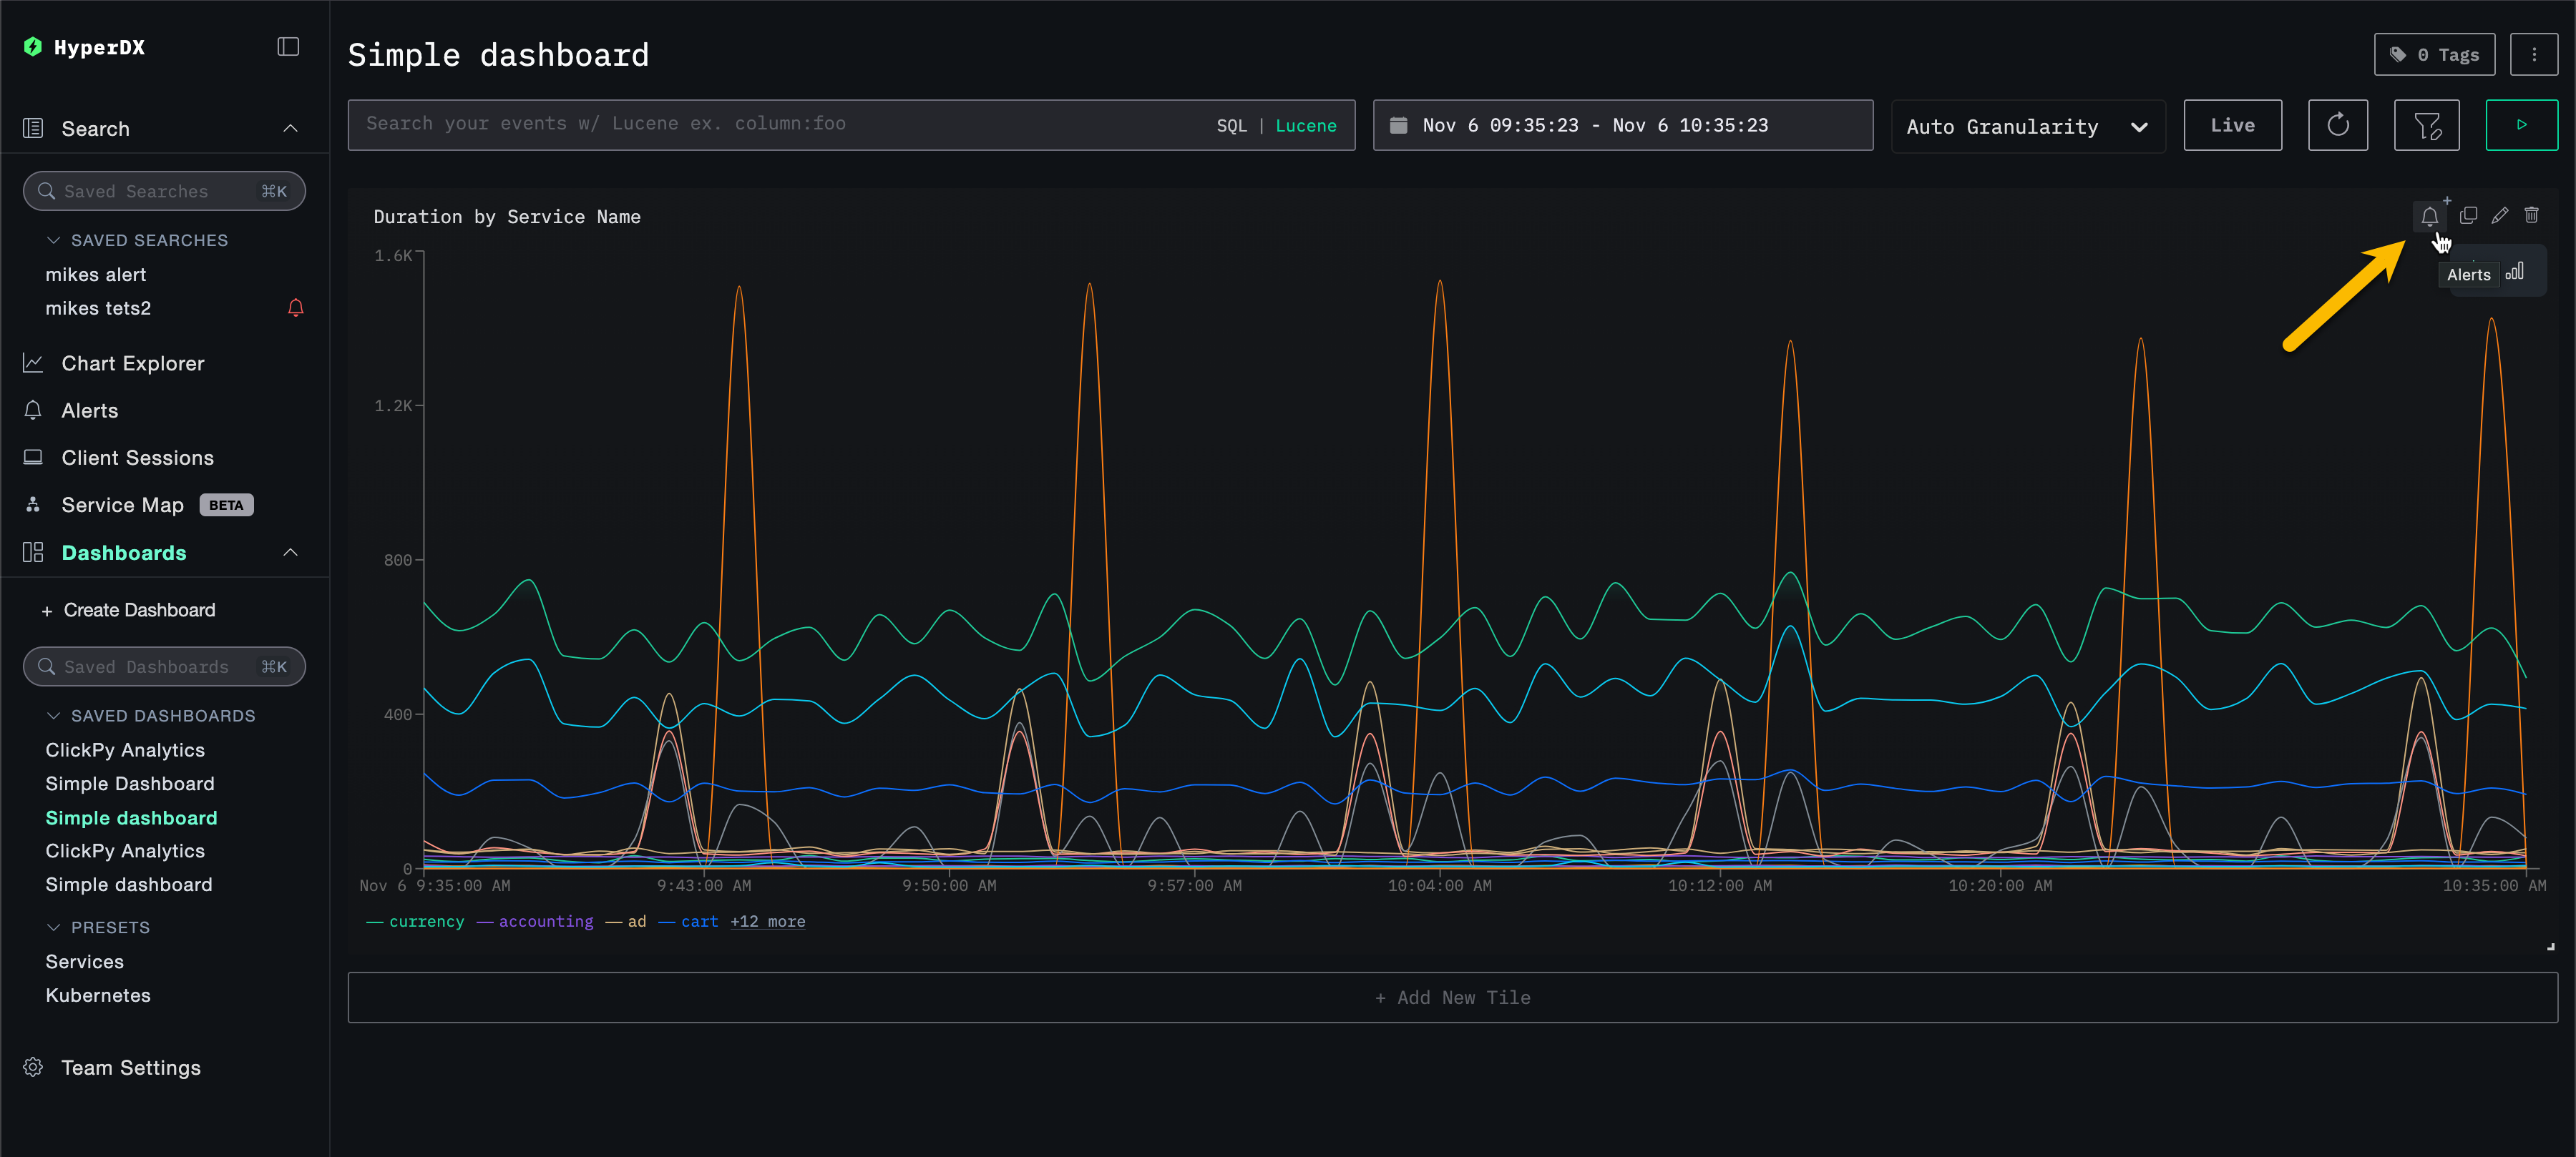
Task: Click the green play run button
Action: coord(2521,125)
